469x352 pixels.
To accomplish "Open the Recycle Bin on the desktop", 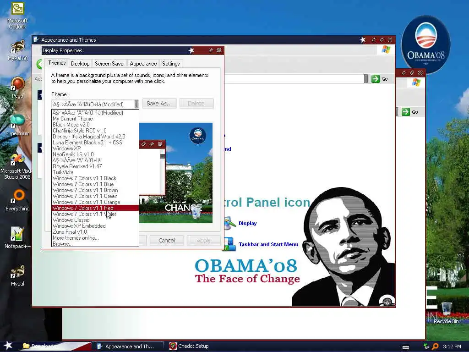I will pyautogui.click(x=446, y=313).
